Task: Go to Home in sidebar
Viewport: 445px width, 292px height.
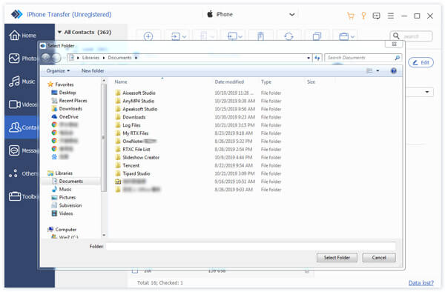Action: 22,36
